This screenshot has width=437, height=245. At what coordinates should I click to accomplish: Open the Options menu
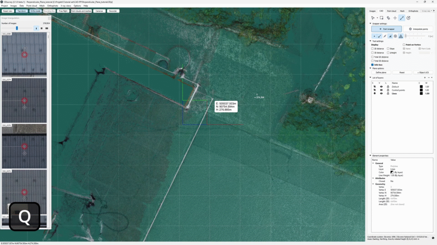[77, 6]
